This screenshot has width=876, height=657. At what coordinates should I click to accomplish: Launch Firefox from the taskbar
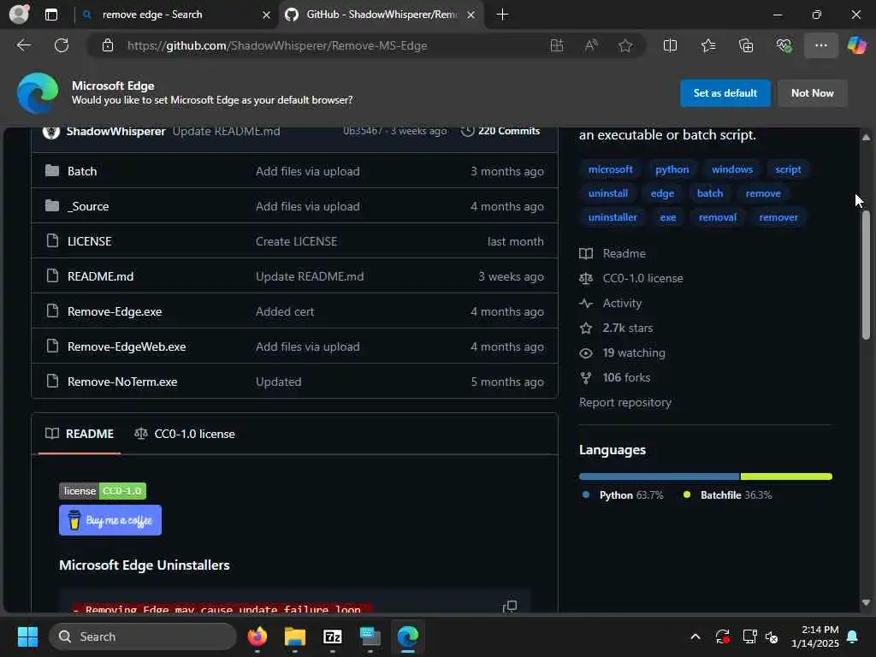(x=257, y=636)
